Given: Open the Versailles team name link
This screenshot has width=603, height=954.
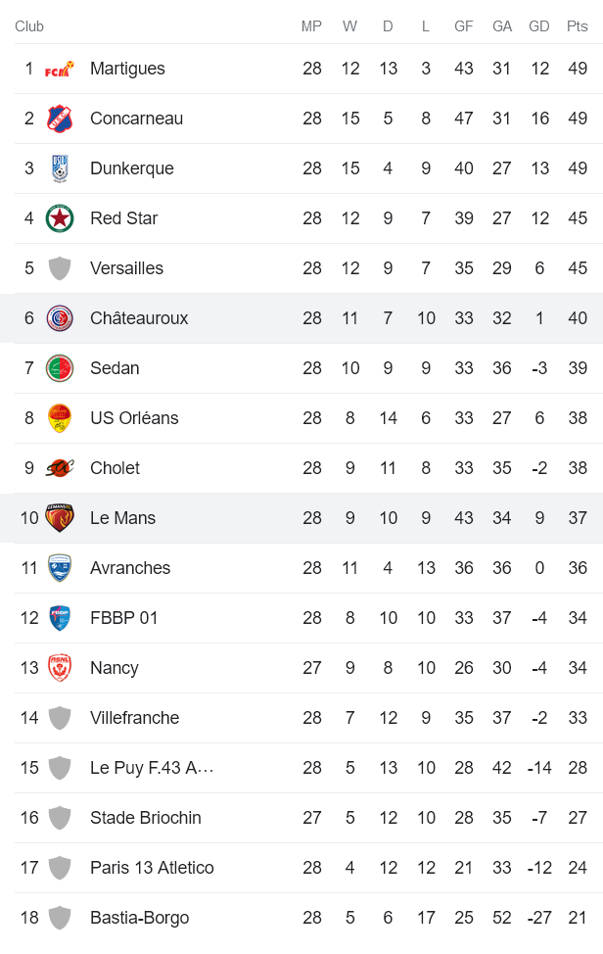Looking at the screenshot, I should (126, 268).
